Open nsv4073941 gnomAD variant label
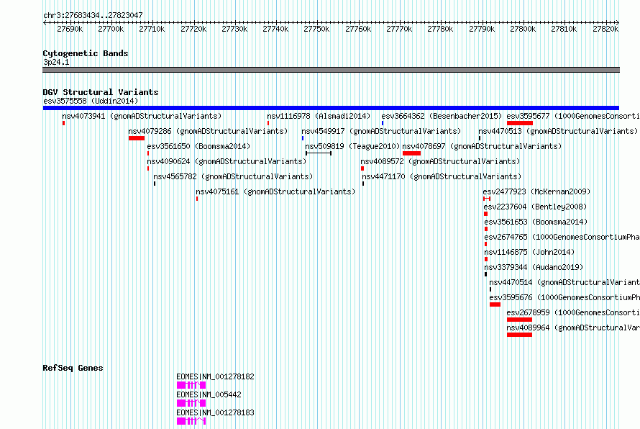 pos(142,116)
